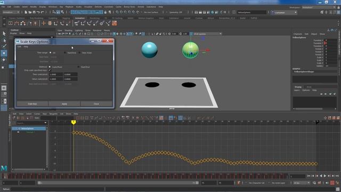The height and width of the screenshot is (192, 341).
Task: Click the Maya logo in bottom left
Action: (x=4, y=168)
